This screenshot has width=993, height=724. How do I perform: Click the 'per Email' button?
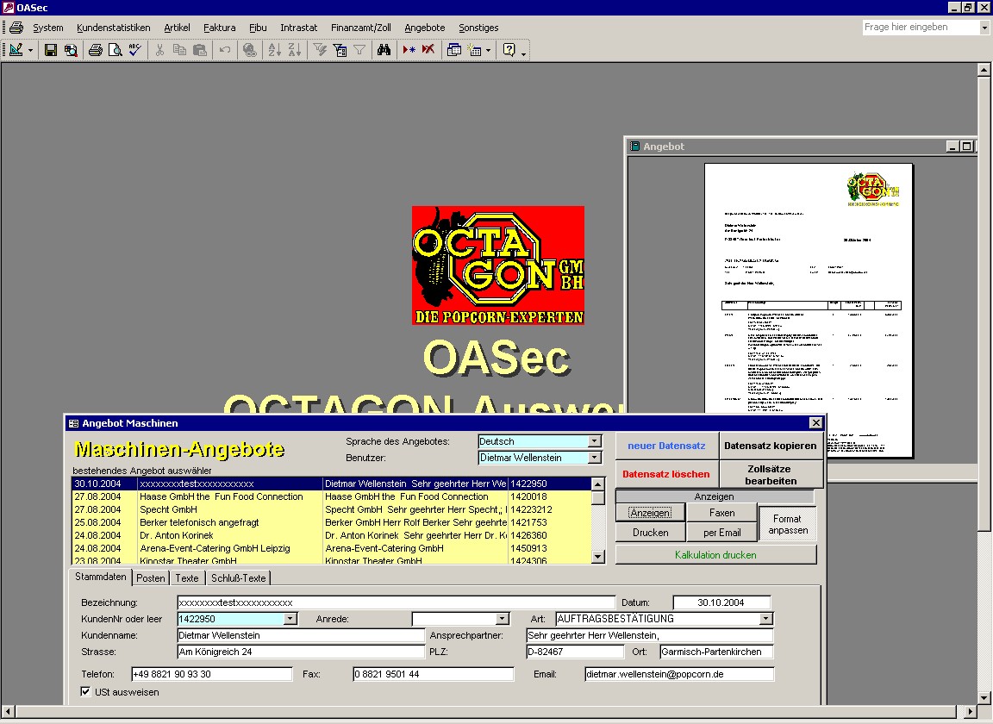[x=721, y=532]
